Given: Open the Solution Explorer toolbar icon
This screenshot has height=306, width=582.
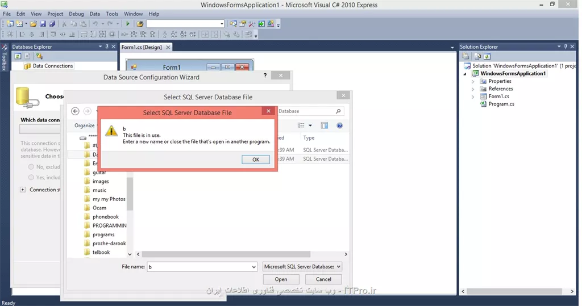Looking at the screenshot, I should point(233,24).
